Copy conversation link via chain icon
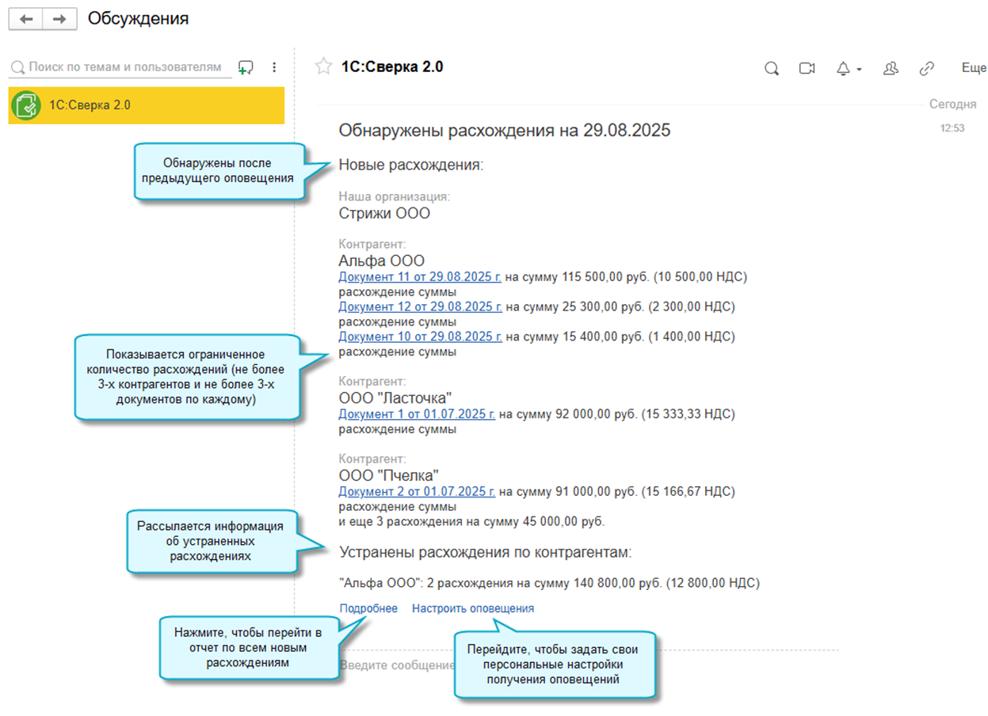 point(926,69)
